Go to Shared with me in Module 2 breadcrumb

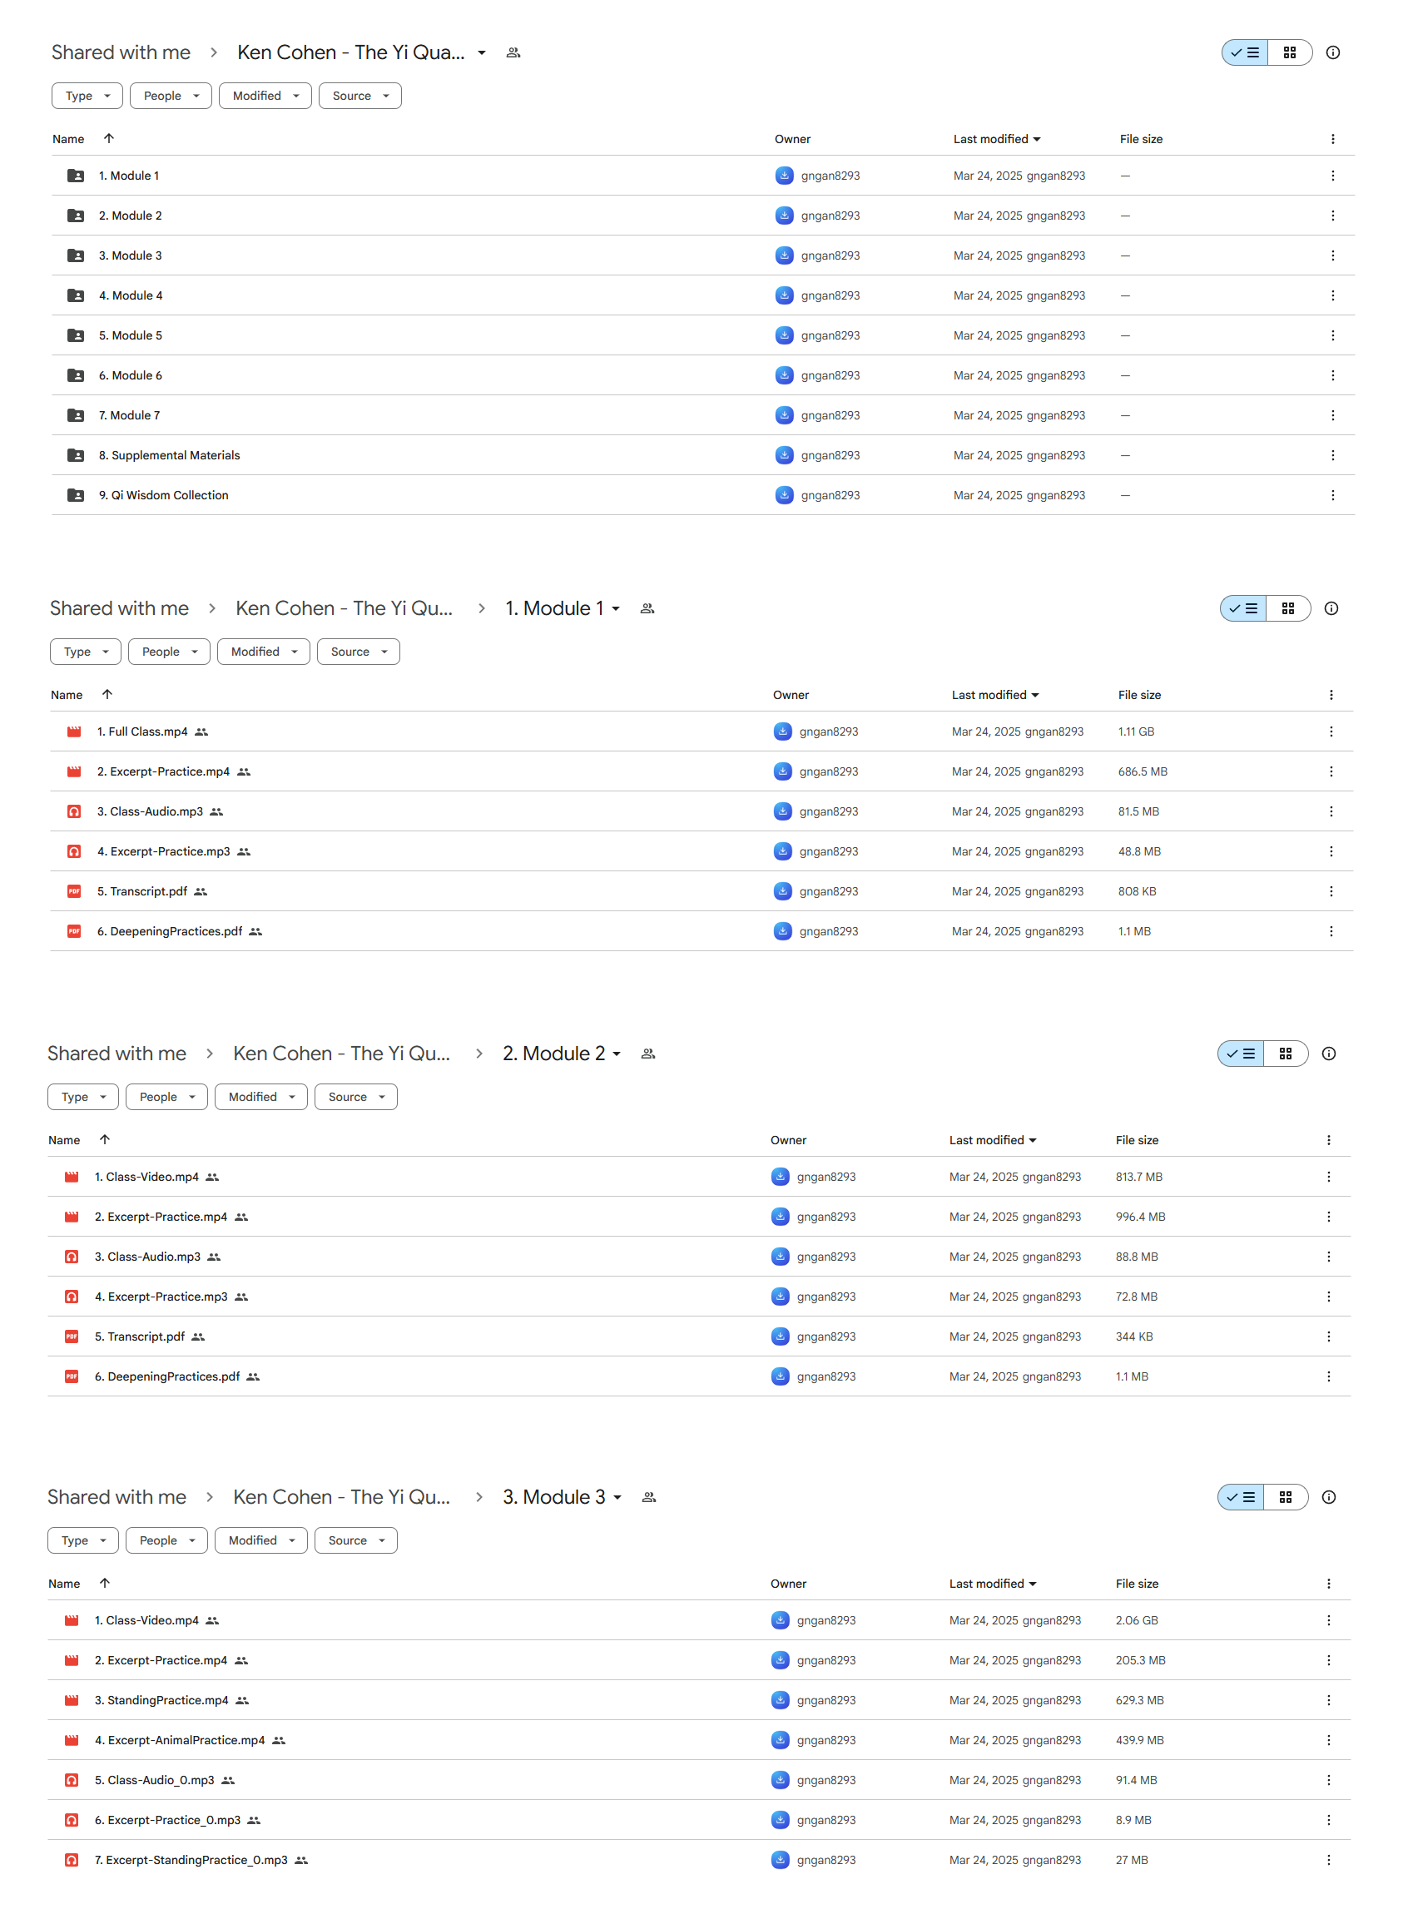coord(117,1054)
